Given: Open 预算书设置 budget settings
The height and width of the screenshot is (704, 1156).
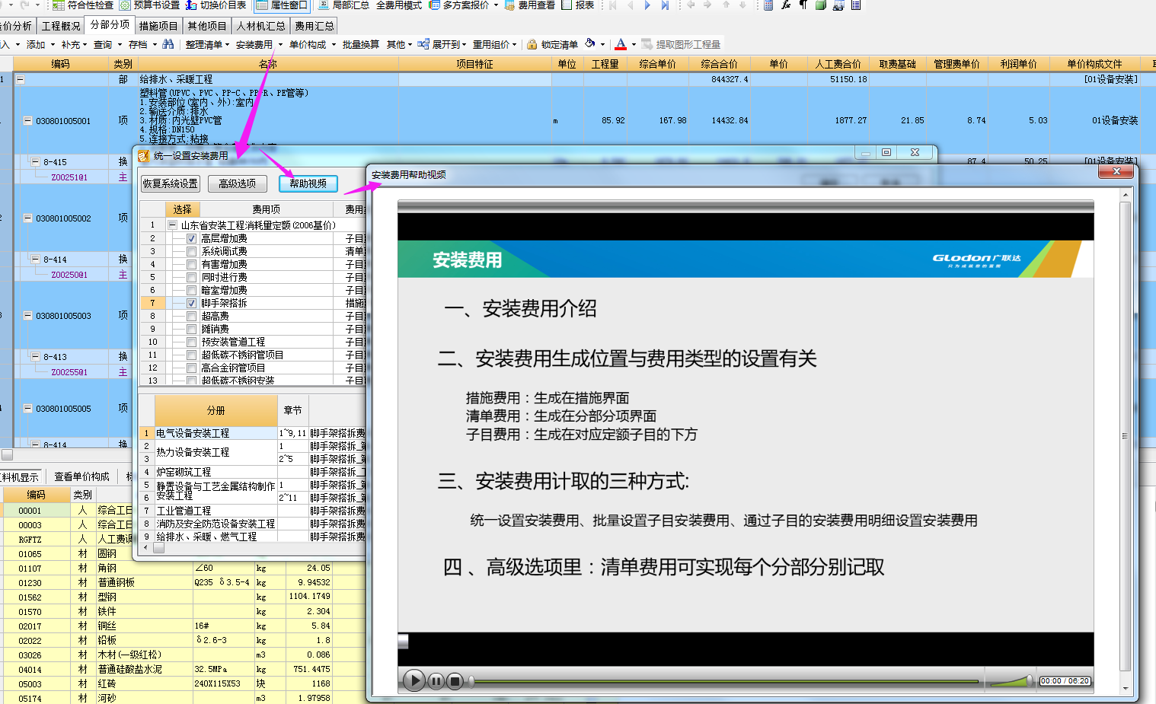Looking at the screenshot, I should coord(149,5).
